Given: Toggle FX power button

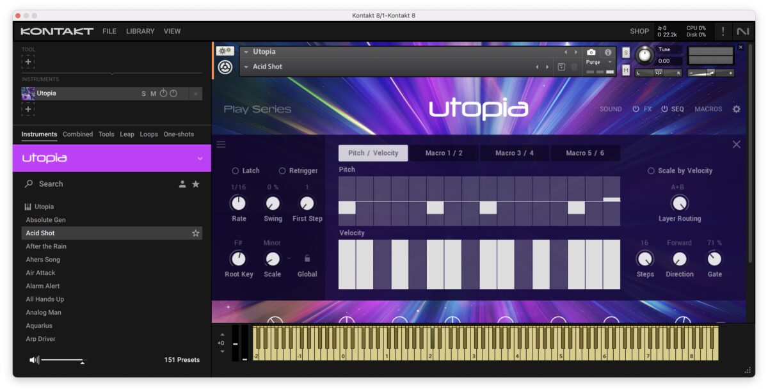Looking at the screenshot, I should point(636,109).
